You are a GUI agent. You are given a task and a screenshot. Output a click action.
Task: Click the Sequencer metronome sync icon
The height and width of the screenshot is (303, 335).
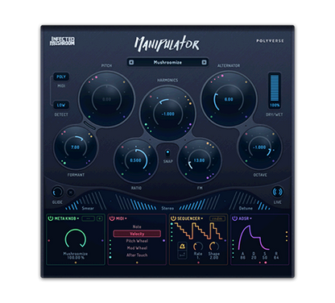[x=182, y=246]
